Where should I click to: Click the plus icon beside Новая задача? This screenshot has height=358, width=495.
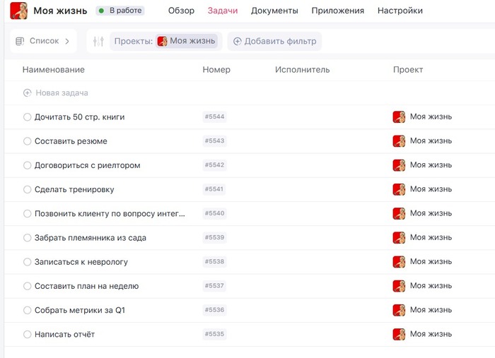(28, 93)
